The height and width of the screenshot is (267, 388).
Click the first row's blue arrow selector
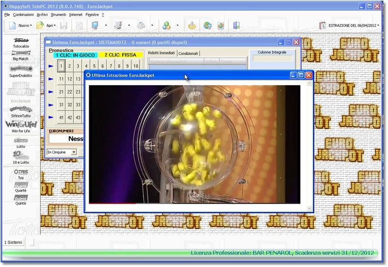coord(51,66)
